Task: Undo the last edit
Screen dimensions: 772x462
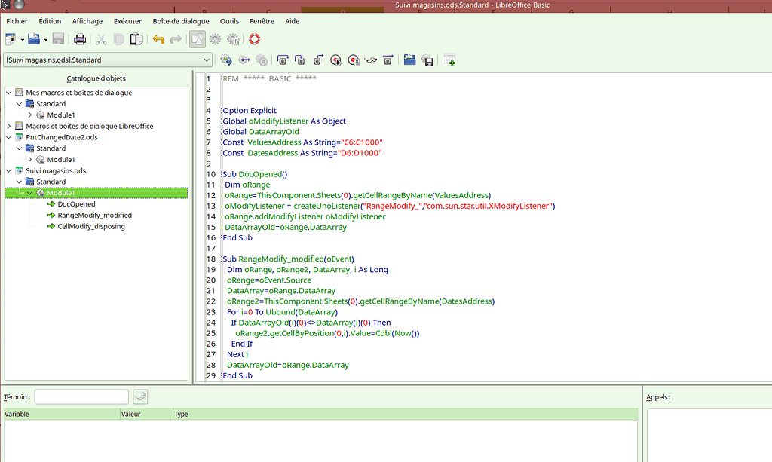Action: 158,39
